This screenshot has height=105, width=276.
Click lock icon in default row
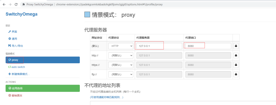(236, 46)
